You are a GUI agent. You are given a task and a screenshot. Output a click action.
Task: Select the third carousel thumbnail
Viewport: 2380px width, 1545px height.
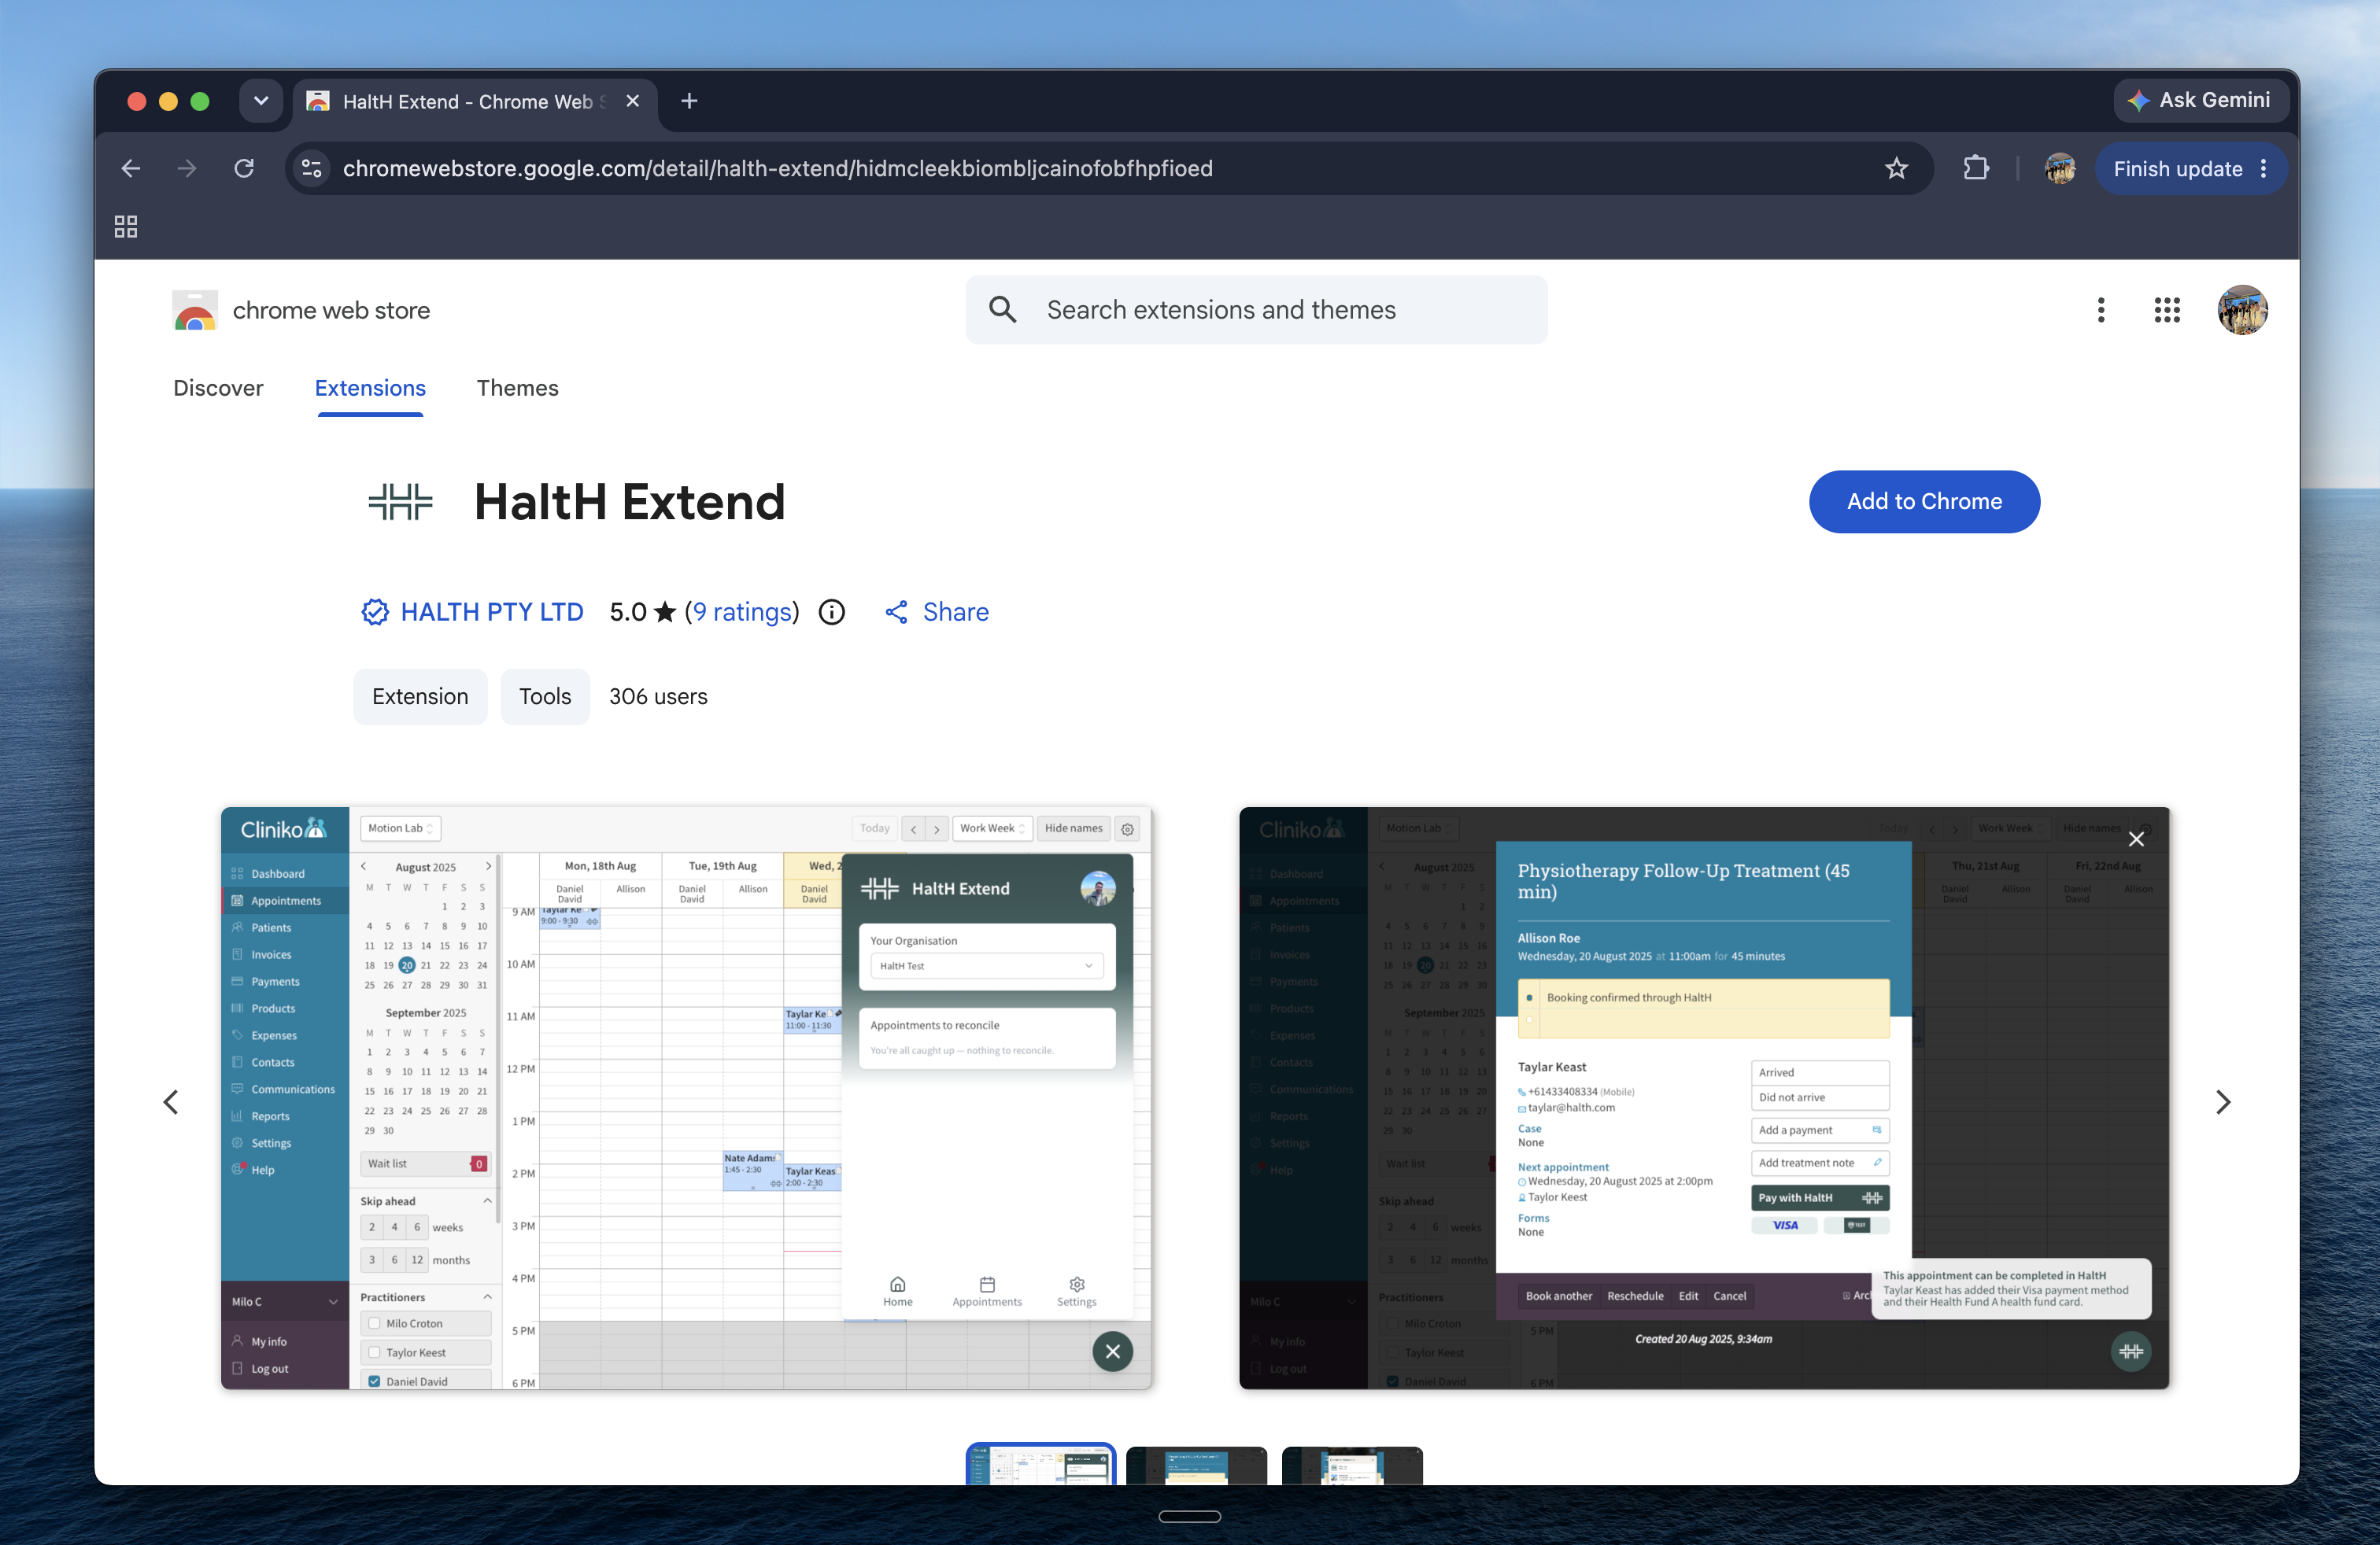[1352, 1465]
